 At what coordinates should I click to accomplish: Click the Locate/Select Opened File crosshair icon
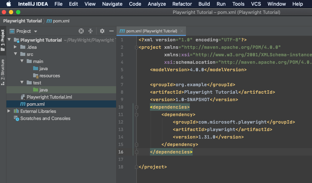[81, 31]
